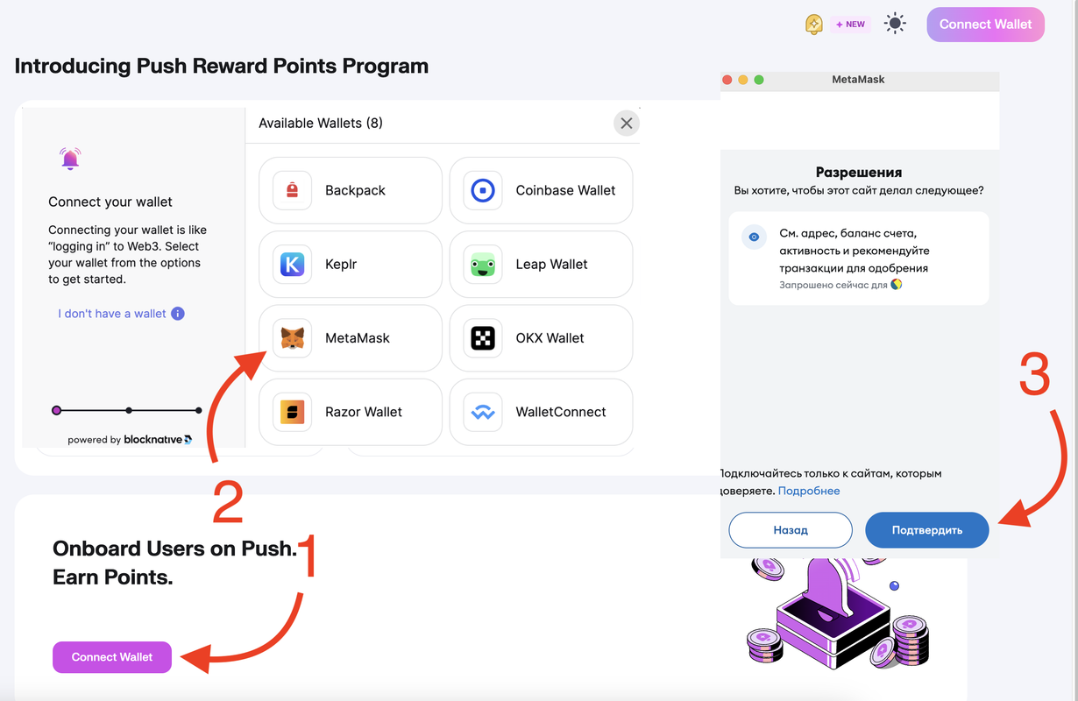Pick the WalletConnect icon

(x=483, y=412)
